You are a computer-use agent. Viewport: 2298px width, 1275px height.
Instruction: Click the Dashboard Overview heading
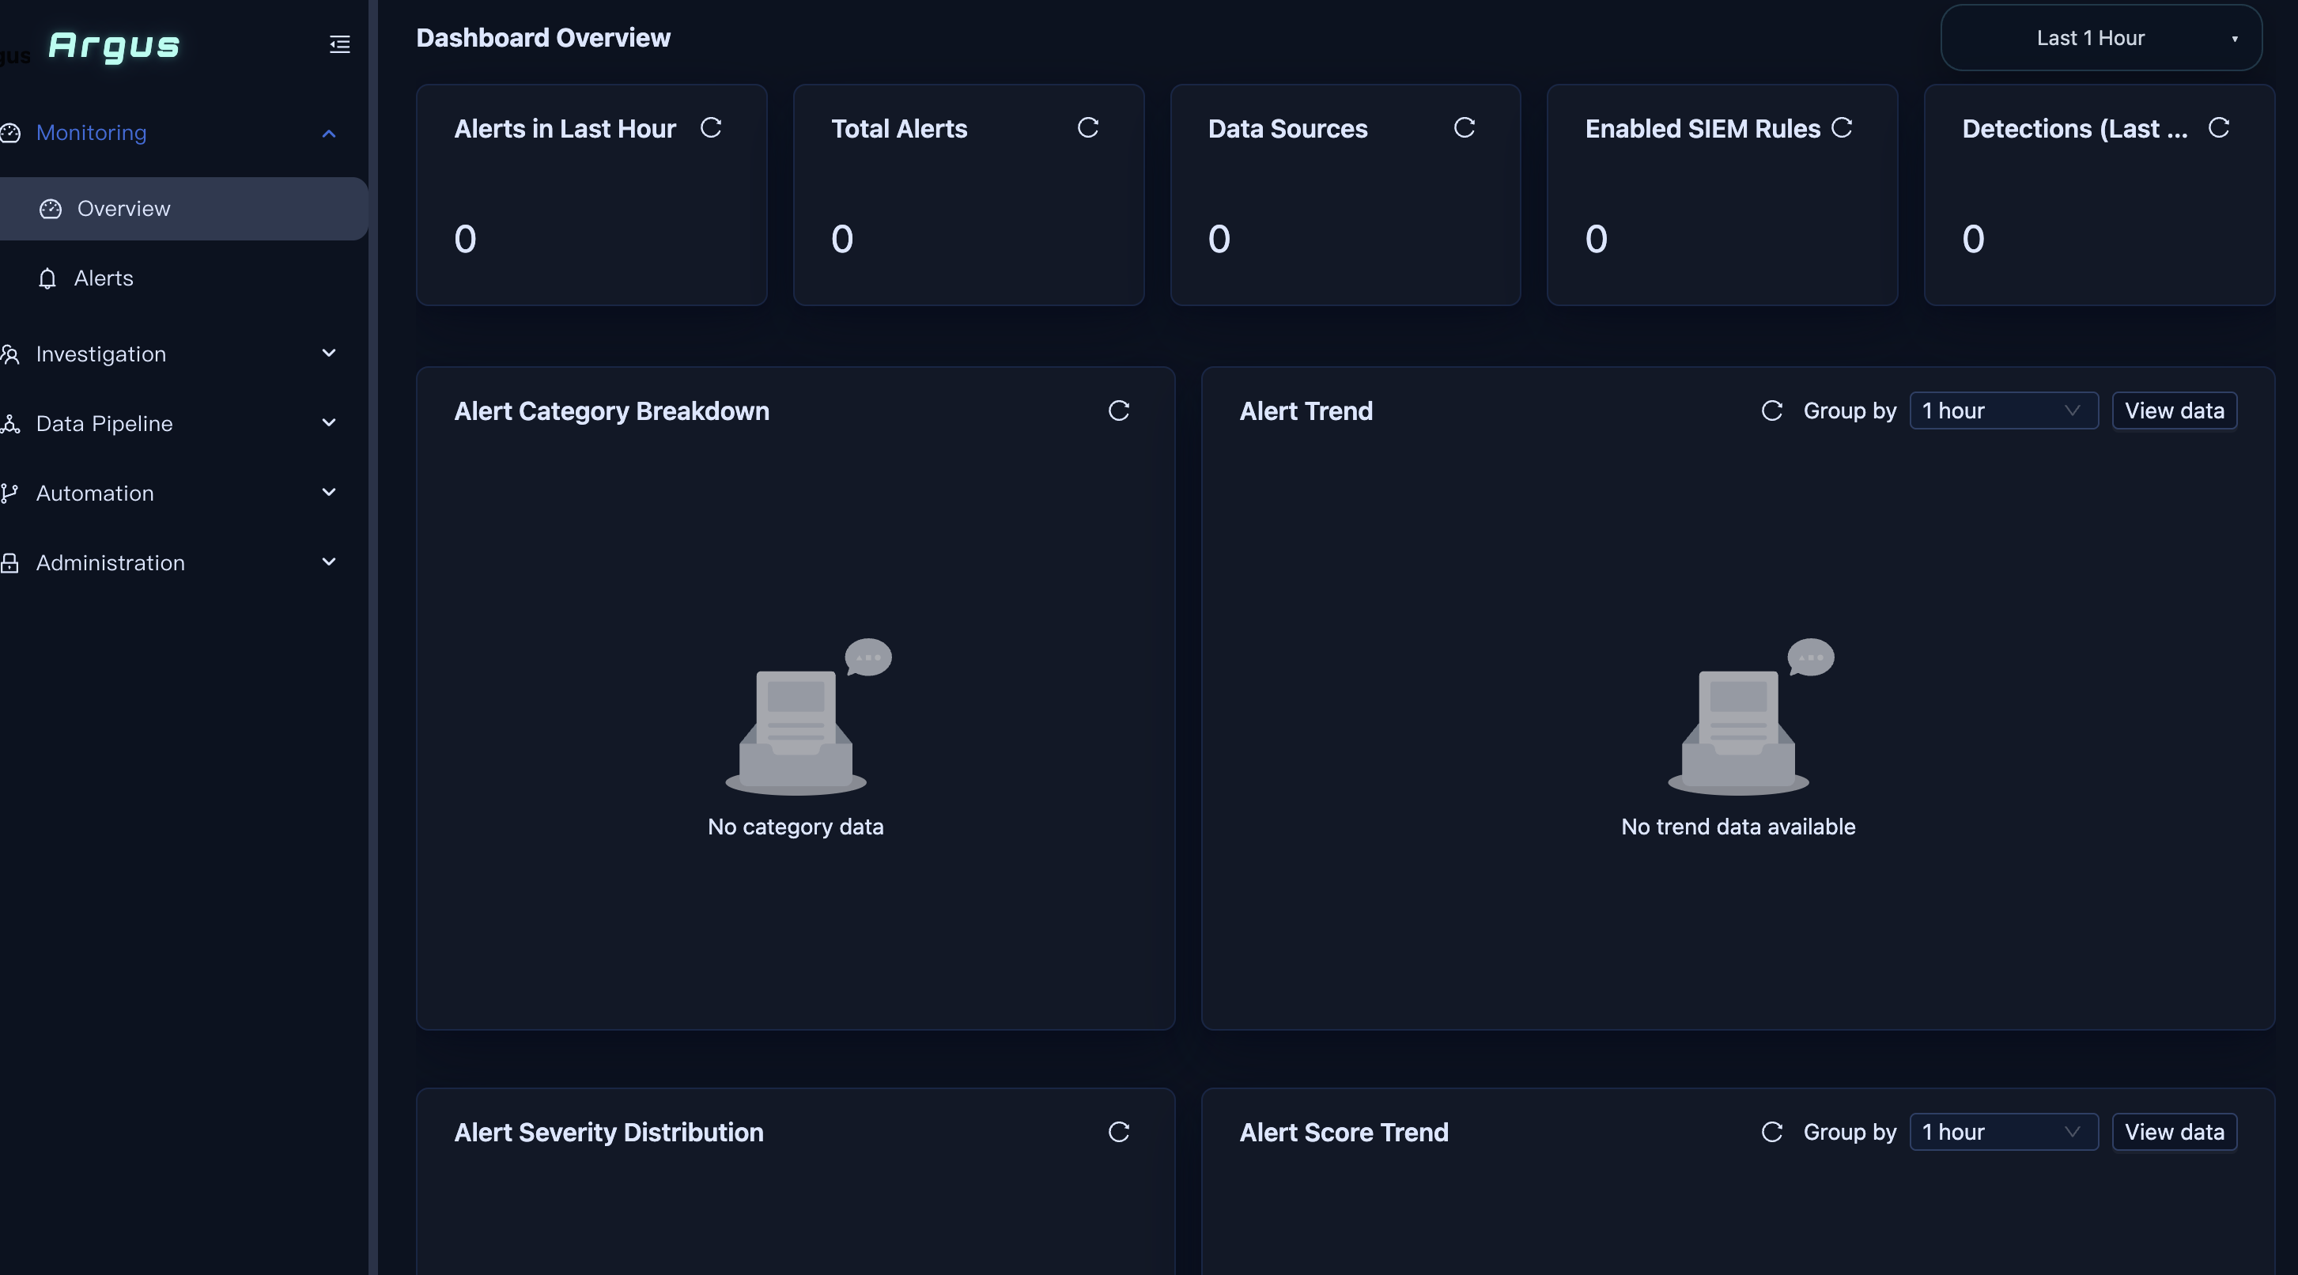[543, 37]
